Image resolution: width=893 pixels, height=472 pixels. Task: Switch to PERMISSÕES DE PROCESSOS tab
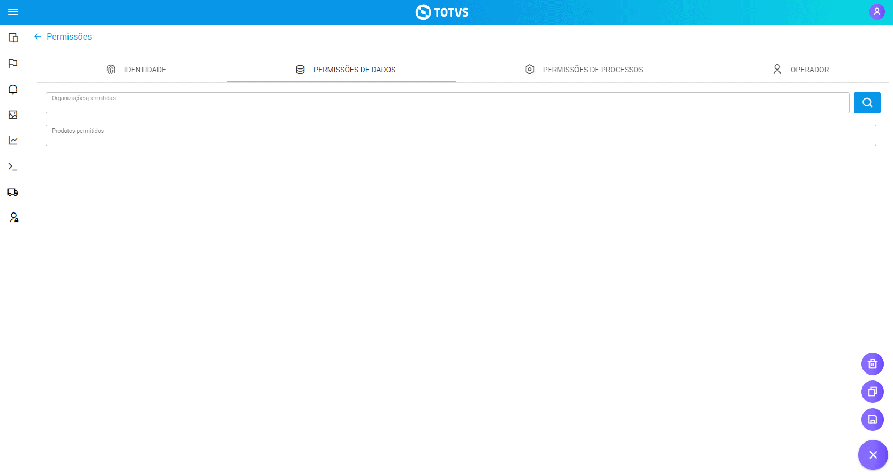(583, 70)
